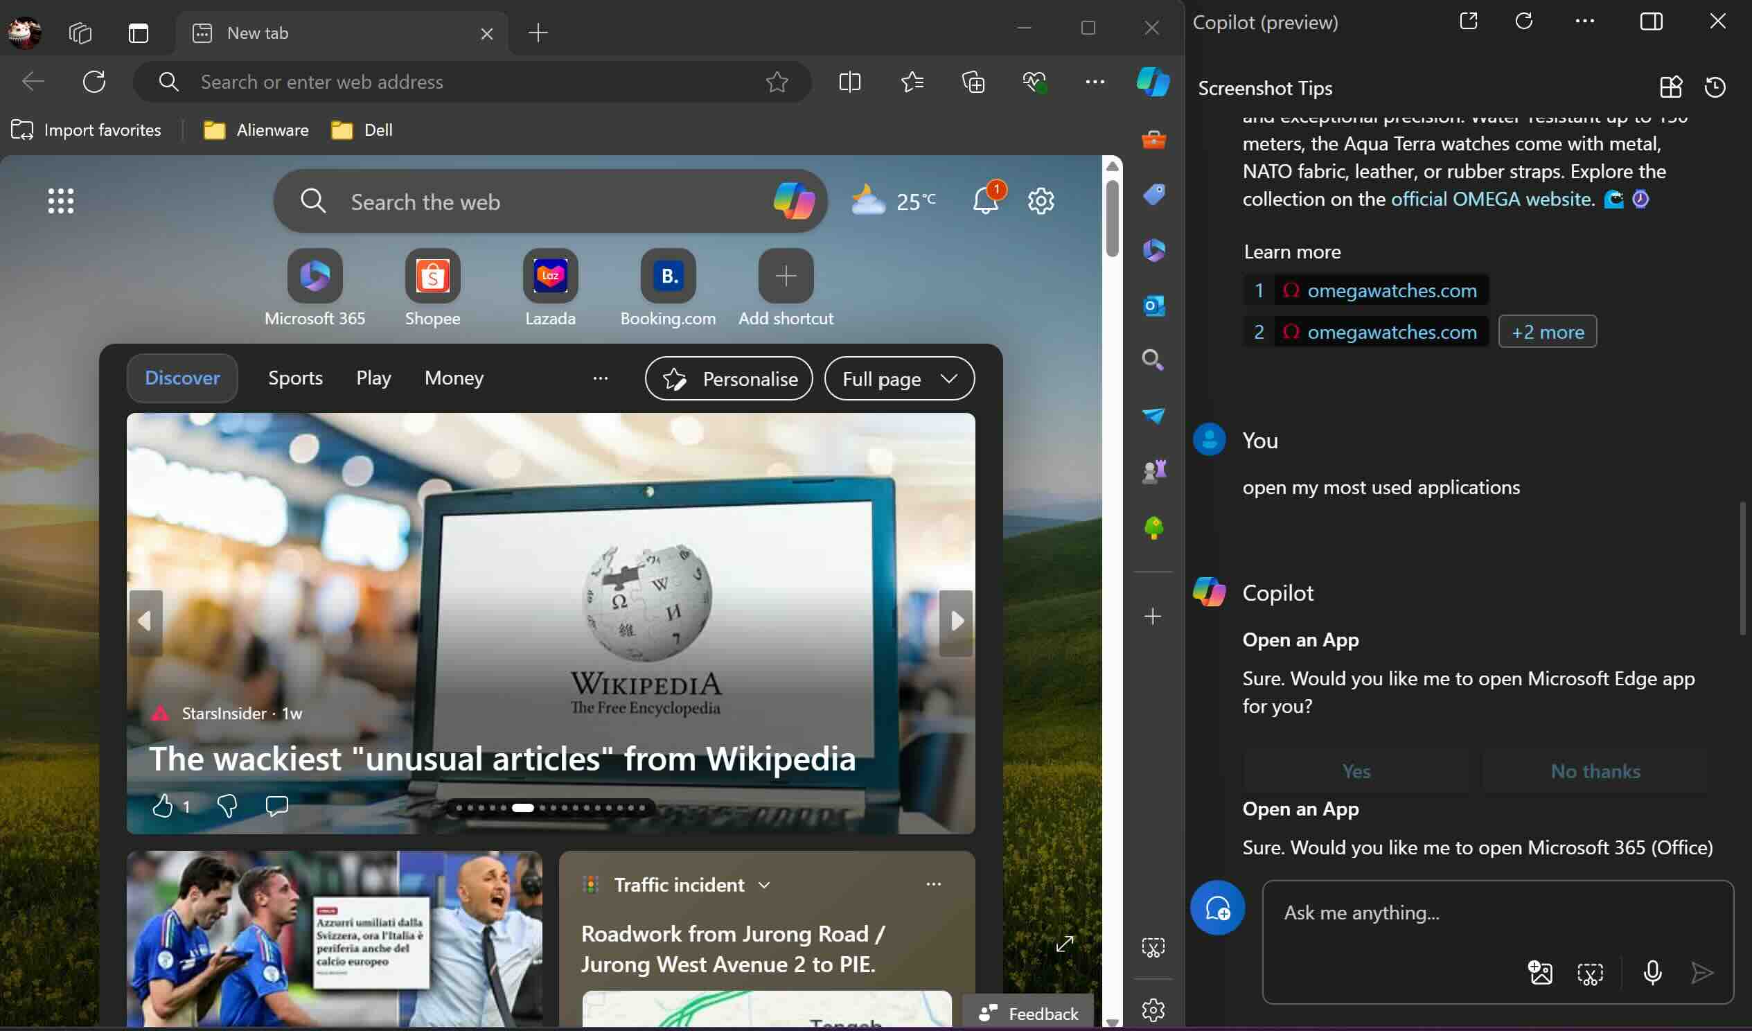This screenshot has width=1752, height=1031.
Task: Like the Wikipedia story thumbs up
Action: coord(163,806)
